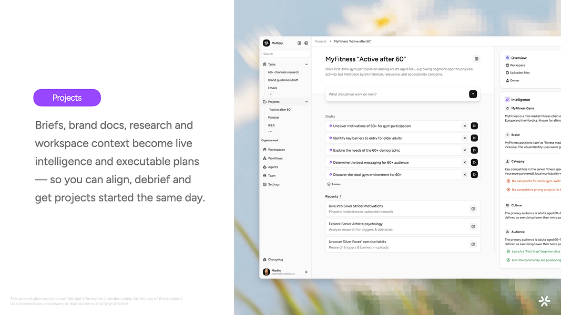
Task: Collapse the Projects section chevron
Action: 306,102
